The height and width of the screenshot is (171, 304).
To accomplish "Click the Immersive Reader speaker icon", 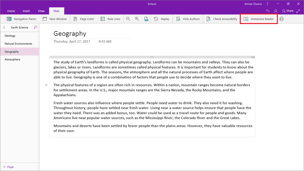I will pos(246,19).
